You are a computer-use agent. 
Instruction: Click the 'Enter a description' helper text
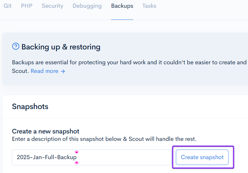coord(104,139)
